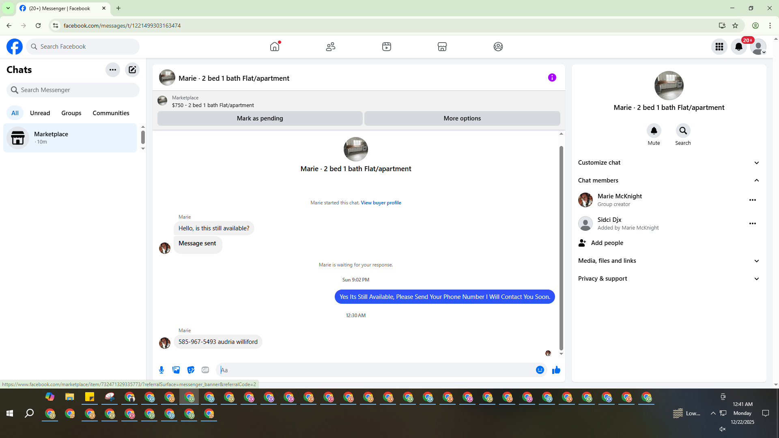Open member options for Marie McKnight

[753, 200]
